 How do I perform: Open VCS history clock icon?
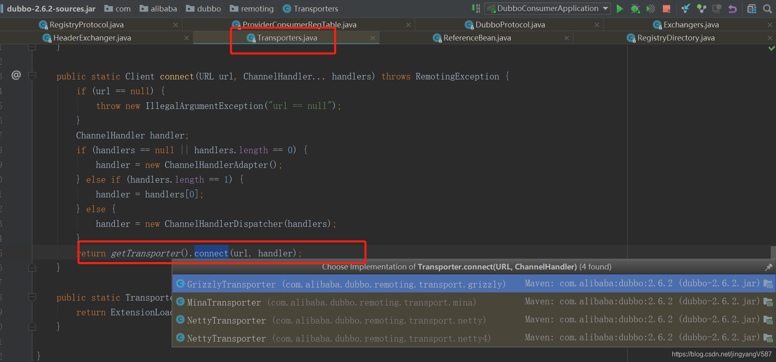[717, 9]
